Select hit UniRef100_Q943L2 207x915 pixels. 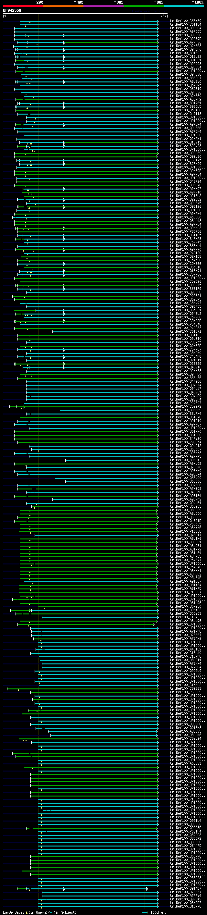pos(186,314)
